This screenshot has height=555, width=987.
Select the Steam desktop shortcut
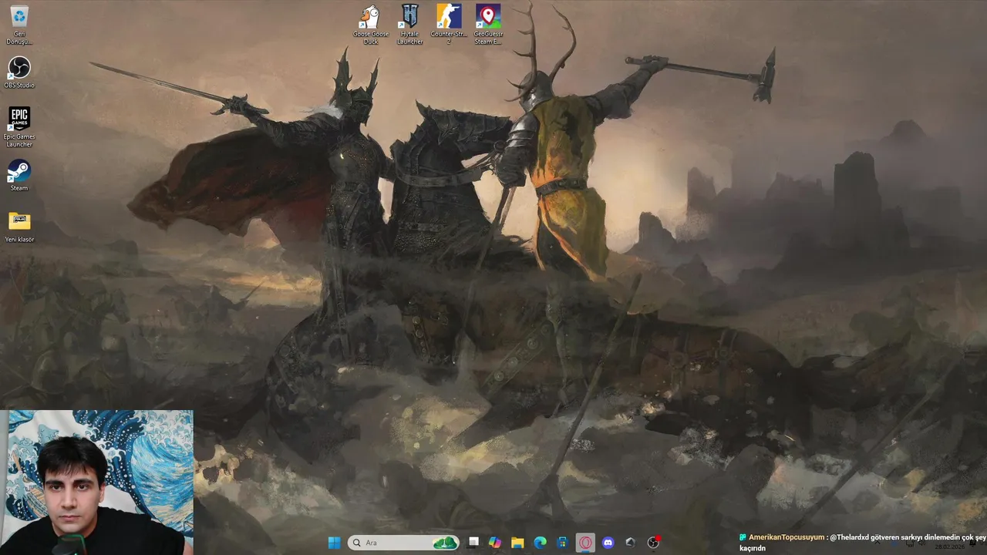point(19,175)
